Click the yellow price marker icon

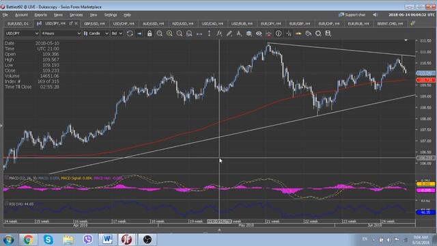click(298, 33)
